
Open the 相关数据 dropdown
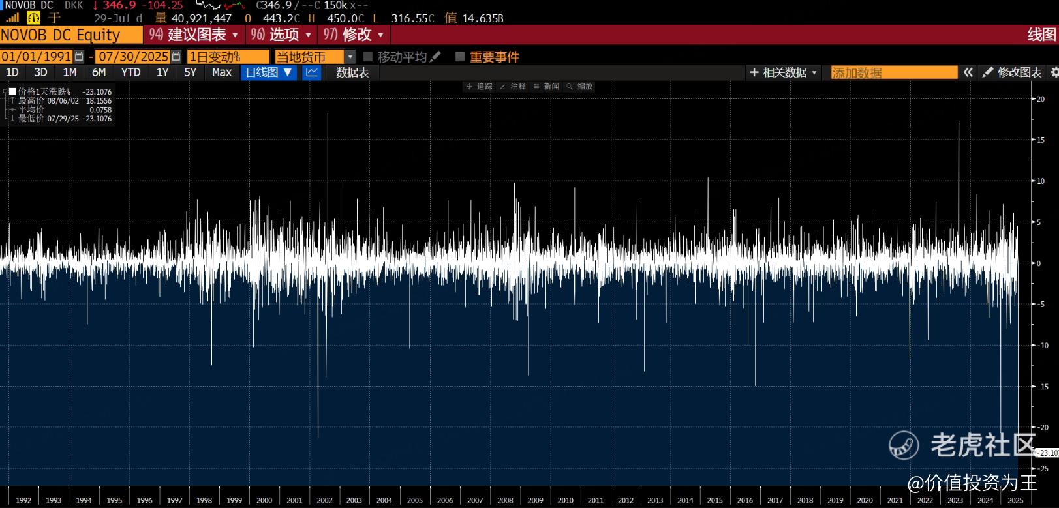784,72
